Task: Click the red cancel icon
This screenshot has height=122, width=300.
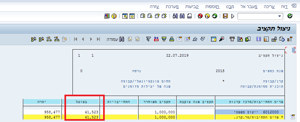Action: (x=200, y=16)
